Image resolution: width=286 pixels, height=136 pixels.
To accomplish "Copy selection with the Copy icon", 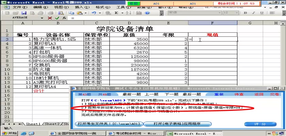I will point(71,13).
